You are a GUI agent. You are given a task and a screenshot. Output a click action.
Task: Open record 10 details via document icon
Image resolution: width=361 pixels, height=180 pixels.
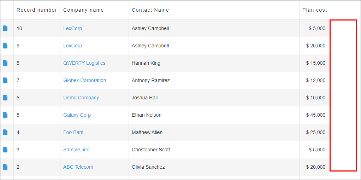[x=5, y=28]
